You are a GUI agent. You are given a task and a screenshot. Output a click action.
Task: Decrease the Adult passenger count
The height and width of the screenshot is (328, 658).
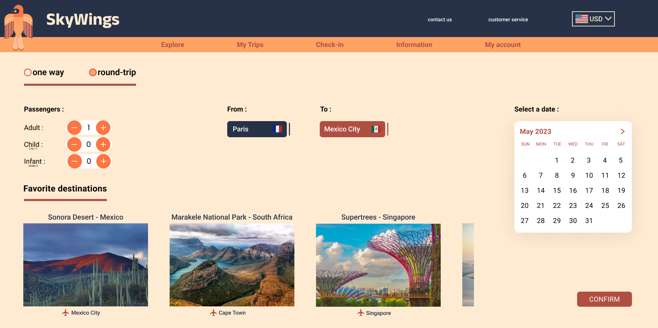click(74, 128)
